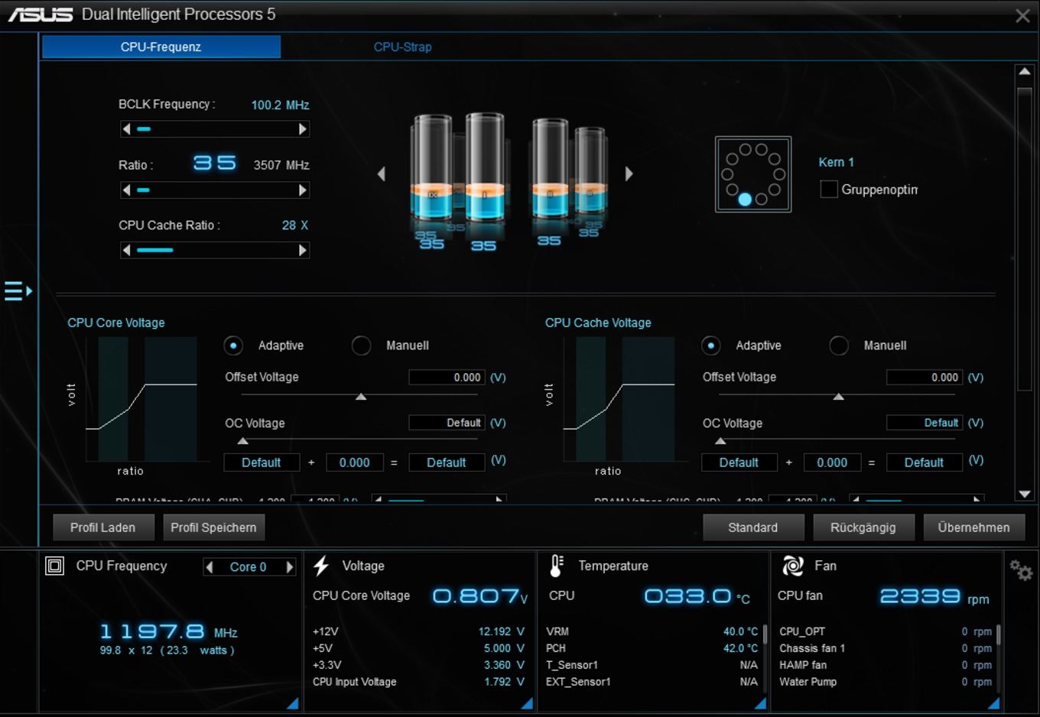Click the CPU Core Voltage ratio graph

pos(141,399)
